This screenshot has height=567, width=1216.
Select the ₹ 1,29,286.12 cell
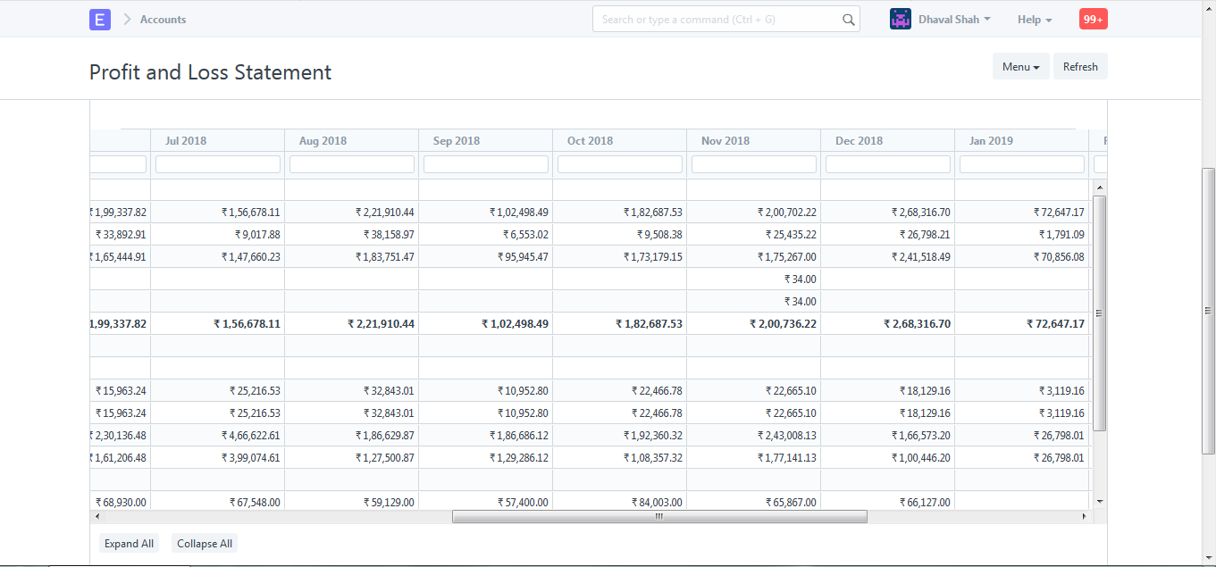[486, 458]
